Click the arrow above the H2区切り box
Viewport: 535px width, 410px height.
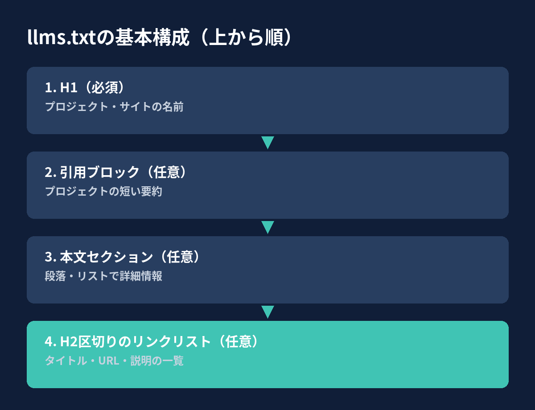267,312
